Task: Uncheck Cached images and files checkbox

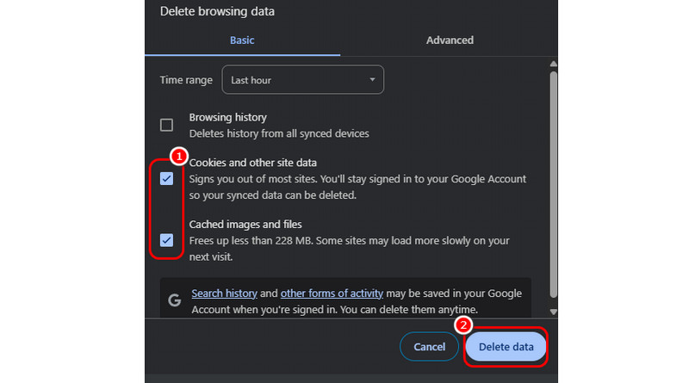Action: (166, 240)
